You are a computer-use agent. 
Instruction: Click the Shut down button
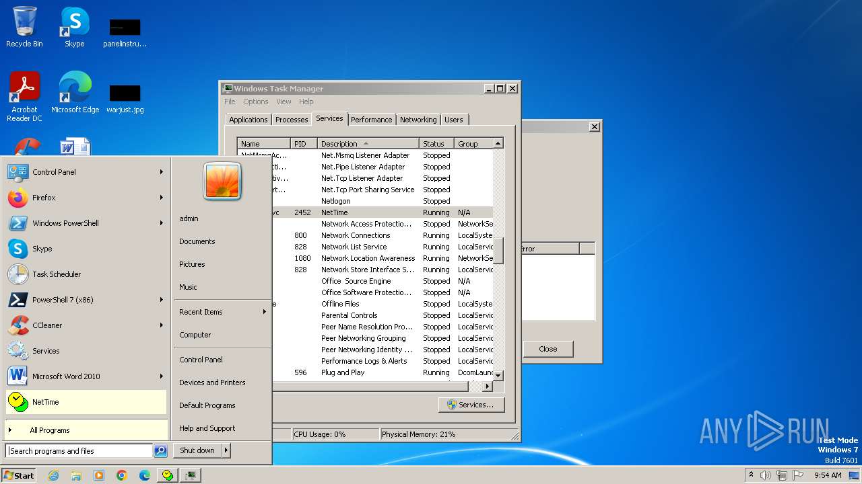[197, 450]
